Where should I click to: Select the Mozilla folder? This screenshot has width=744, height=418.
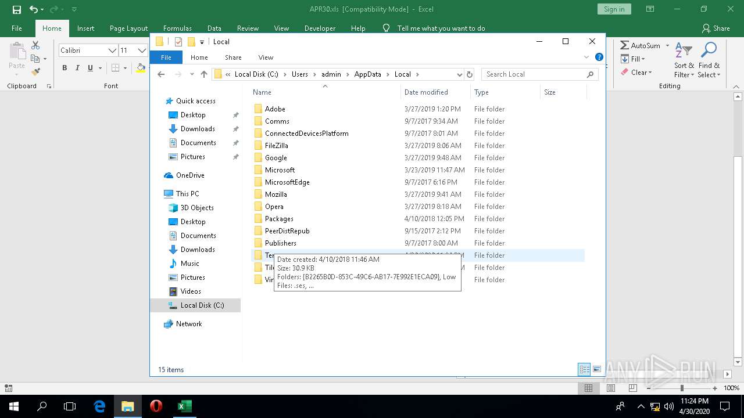[276, 194]
